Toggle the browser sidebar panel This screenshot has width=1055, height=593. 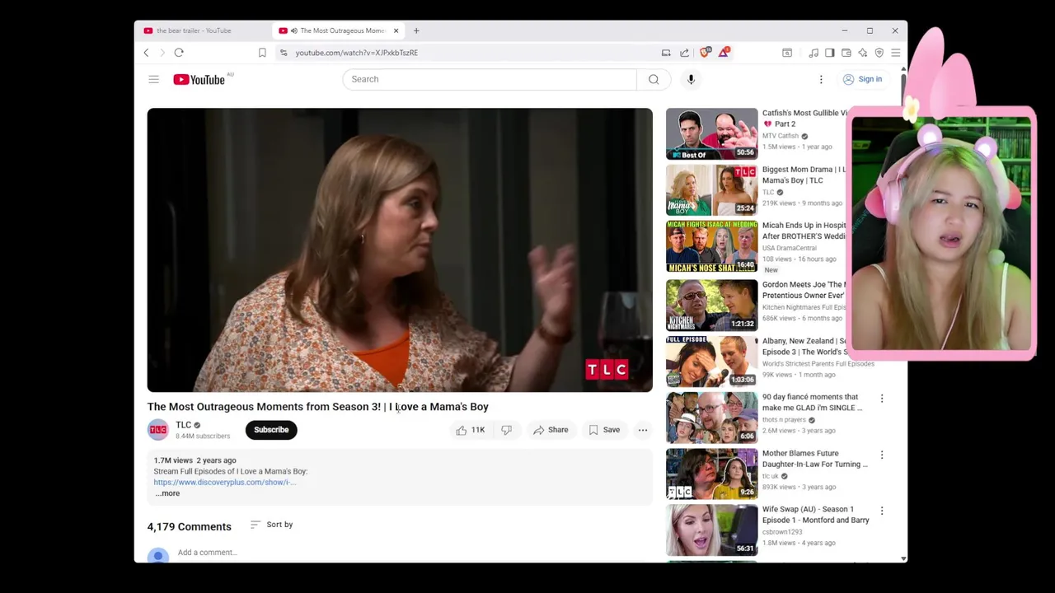click(x=830, y=53)
